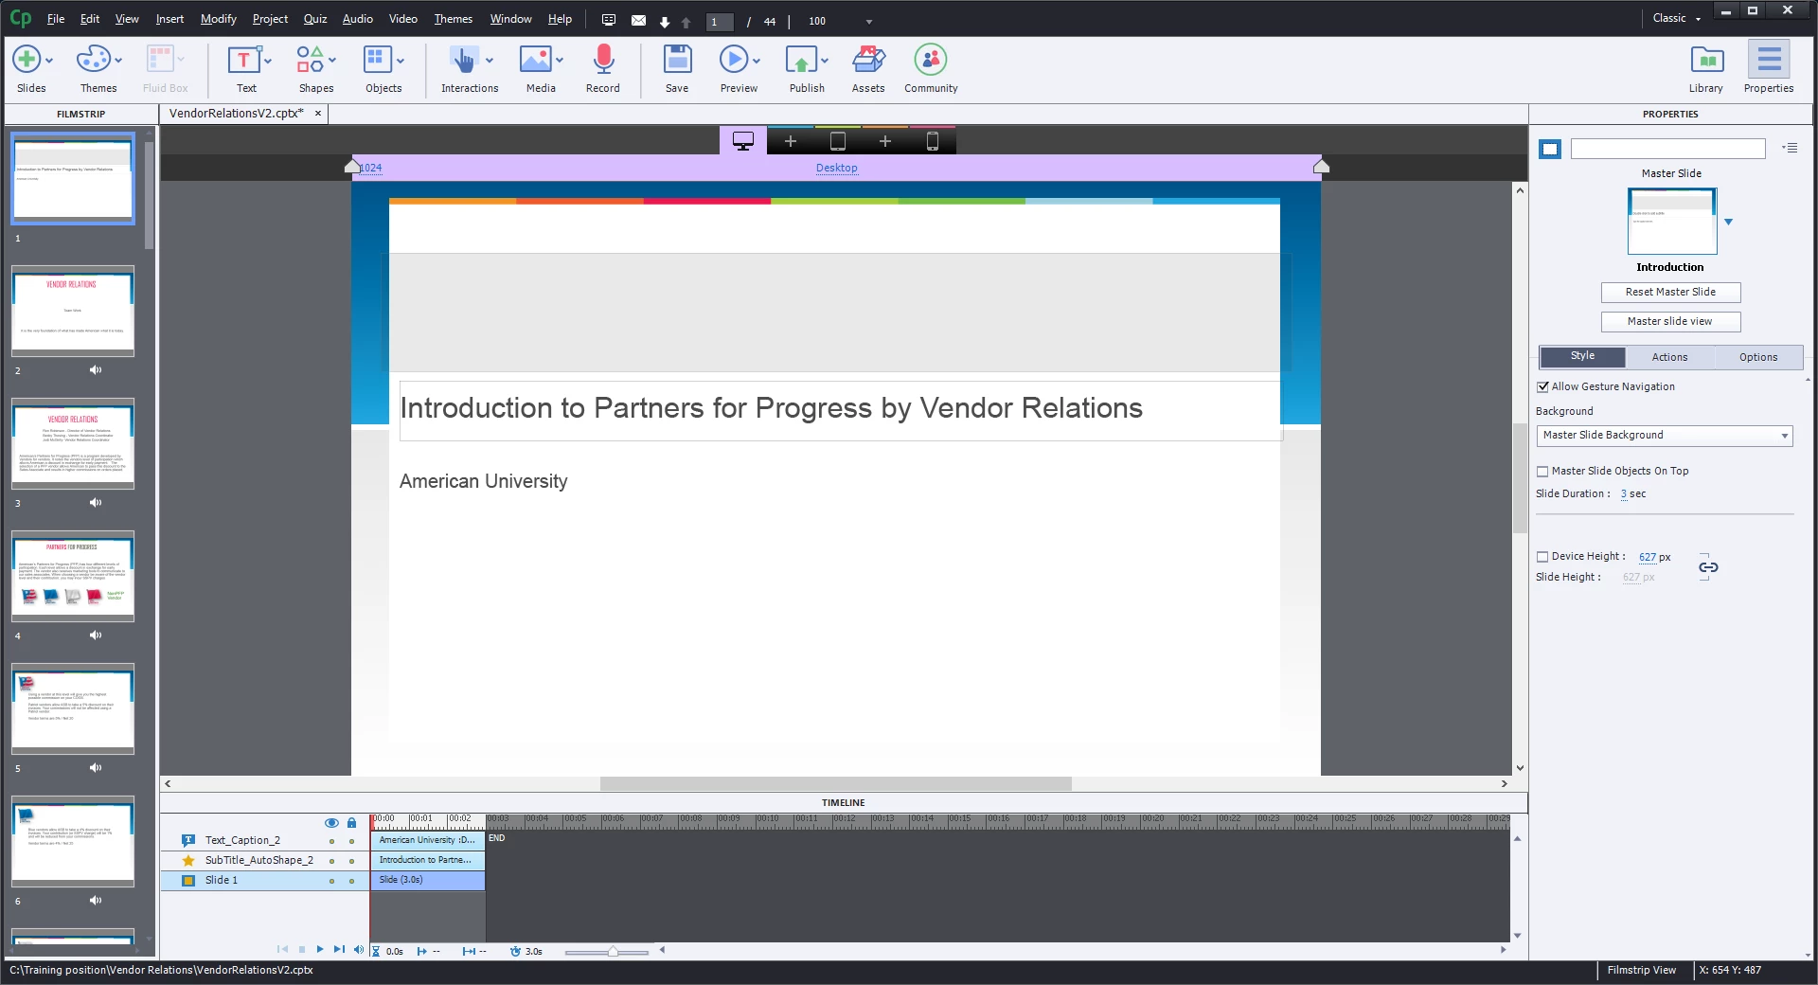Toggle visibility dot for SubTitle_AutoShape_2
Screen dimensions: 1818x985
coord(331,861)
